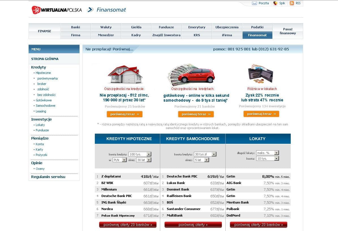Open the PLN currency dropdown
This screenshot has width=338, height=231.
[120, 160]
